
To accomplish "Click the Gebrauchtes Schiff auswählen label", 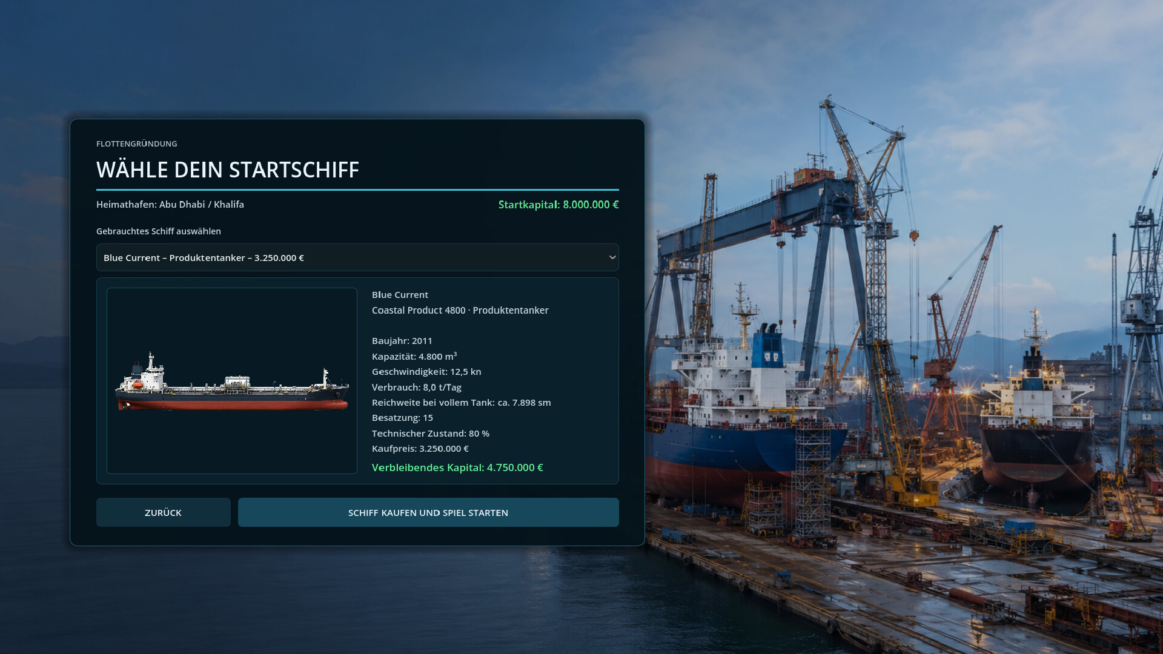I will [x=159, y=231].
